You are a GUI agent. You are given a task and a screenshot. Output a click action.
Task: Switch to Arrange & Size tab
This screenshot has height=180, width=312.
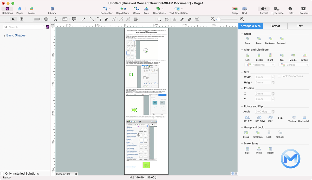[x=251, y=26]
